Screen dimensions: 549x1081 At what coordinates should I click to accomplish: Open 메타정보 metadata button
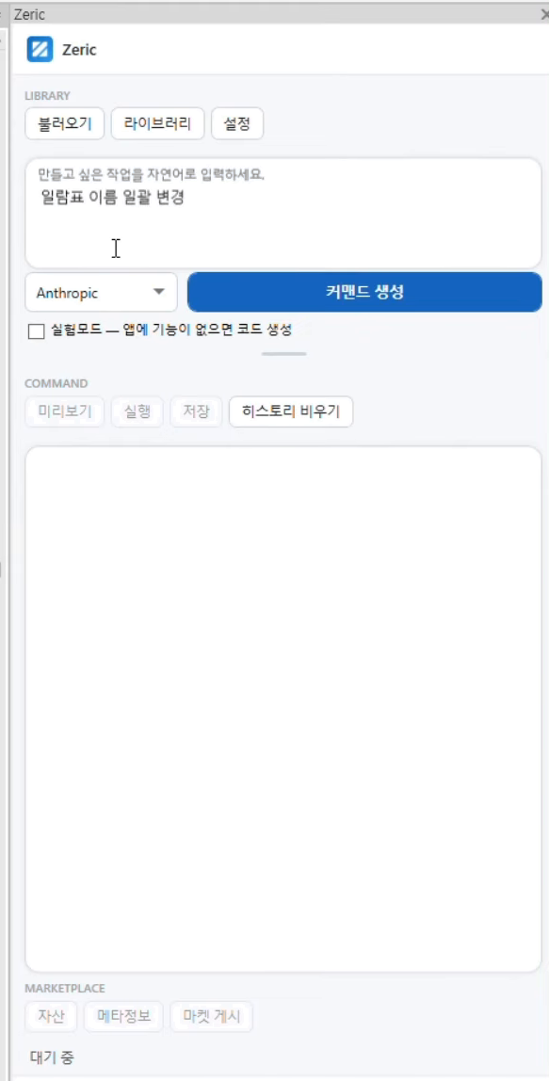[124, 1017]
